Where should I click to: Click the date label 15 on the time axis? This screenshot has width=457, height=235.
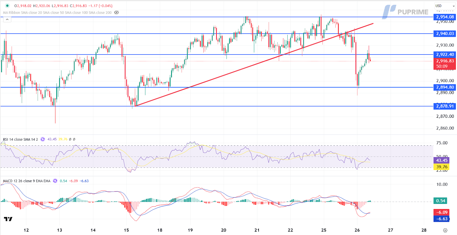click(126, 230)
